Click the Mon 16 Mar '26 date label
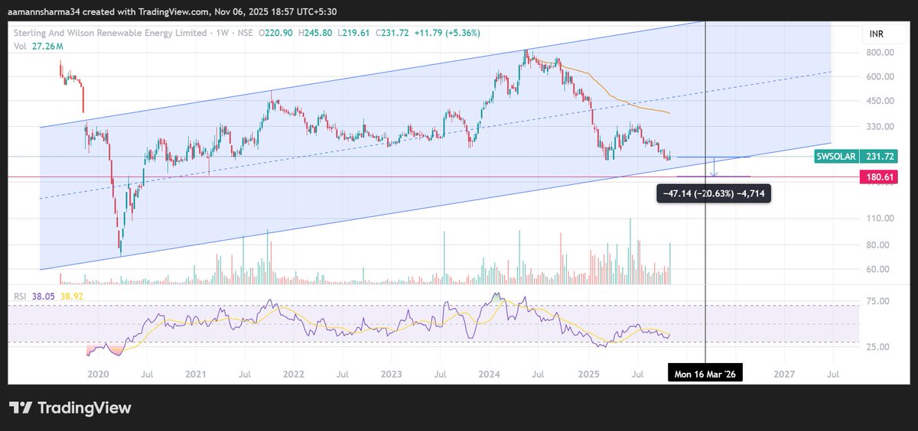918x431 pixels. (705, 375)
